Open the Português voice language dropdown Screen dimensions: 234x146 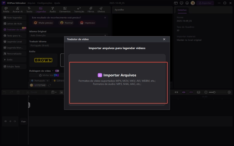pos(40,81)
